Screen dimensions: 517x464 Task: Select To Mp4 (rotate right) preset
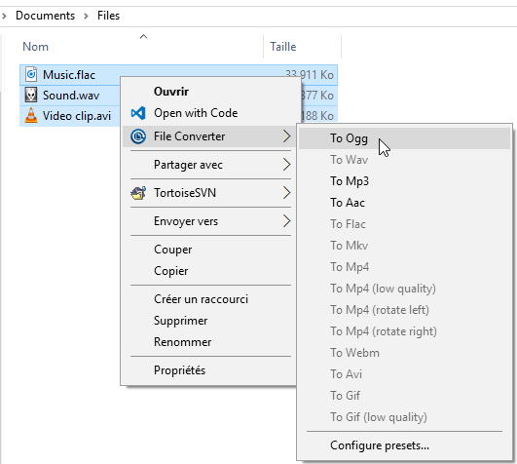tap(384, 331)
